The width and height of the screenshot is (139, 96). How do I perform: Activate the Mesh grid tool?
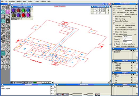point(3,30)
